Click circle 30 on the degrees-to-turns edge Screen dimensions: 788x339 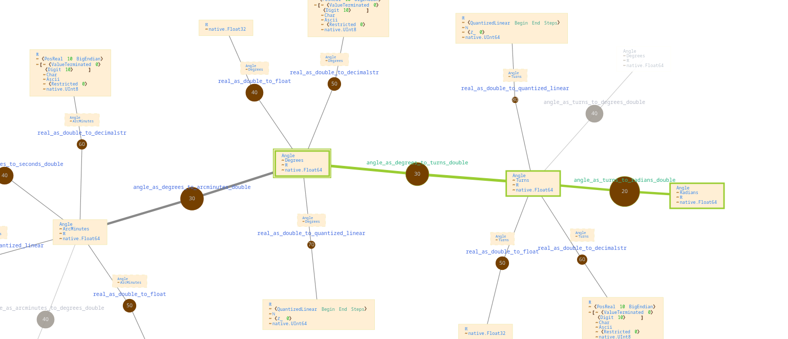coord(417,174)
